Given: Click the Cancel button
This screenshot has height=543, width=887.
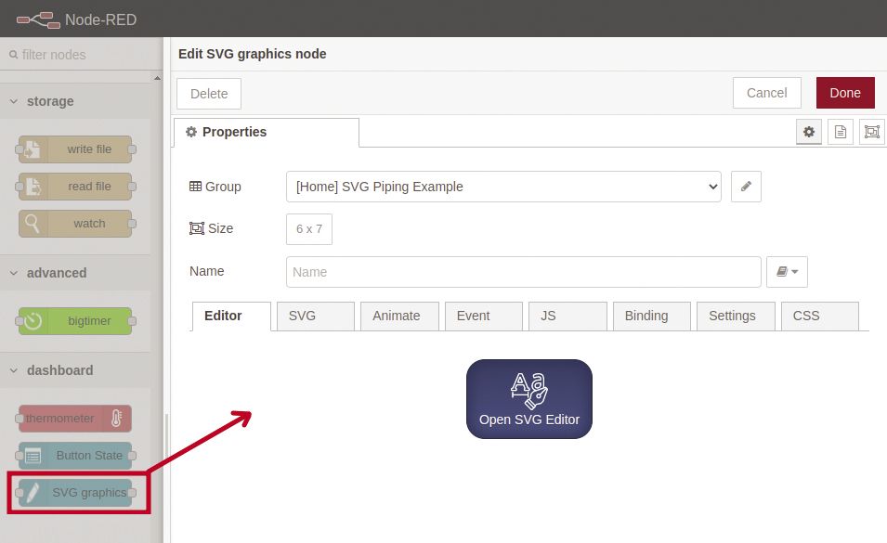Looking at the screenshot, I should 767,93.
